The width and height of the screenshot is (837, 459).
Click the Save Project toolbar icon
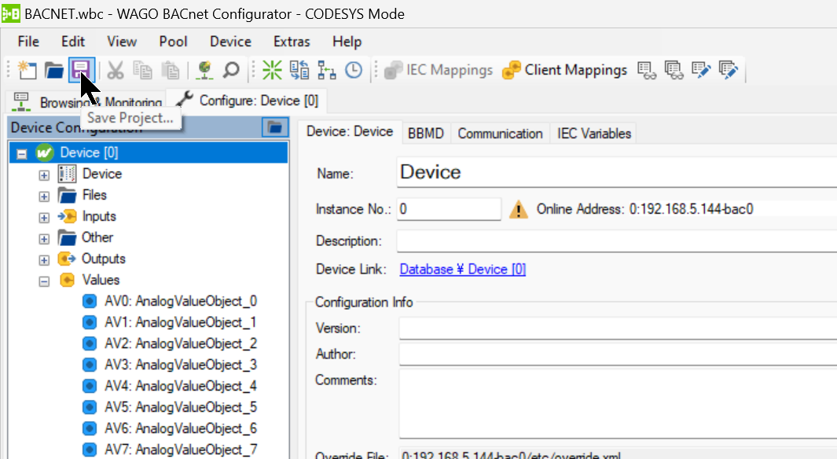(x=81, y=70)
